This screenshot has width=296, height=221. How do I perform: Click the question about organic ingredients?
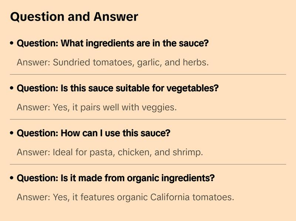pos(115,178)
